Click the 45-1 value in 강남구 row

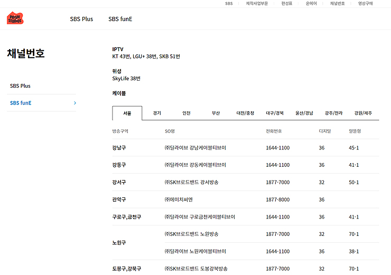pos(353,148)
